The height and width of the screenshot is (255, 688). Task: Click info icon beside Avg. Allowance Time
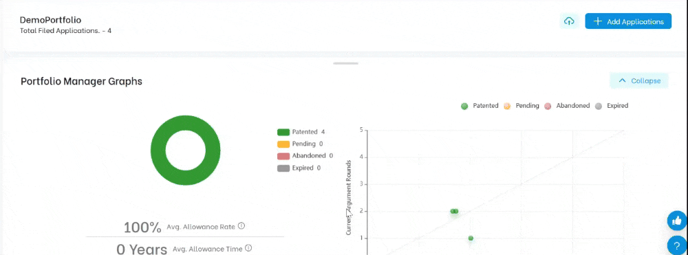pos(249,248)
